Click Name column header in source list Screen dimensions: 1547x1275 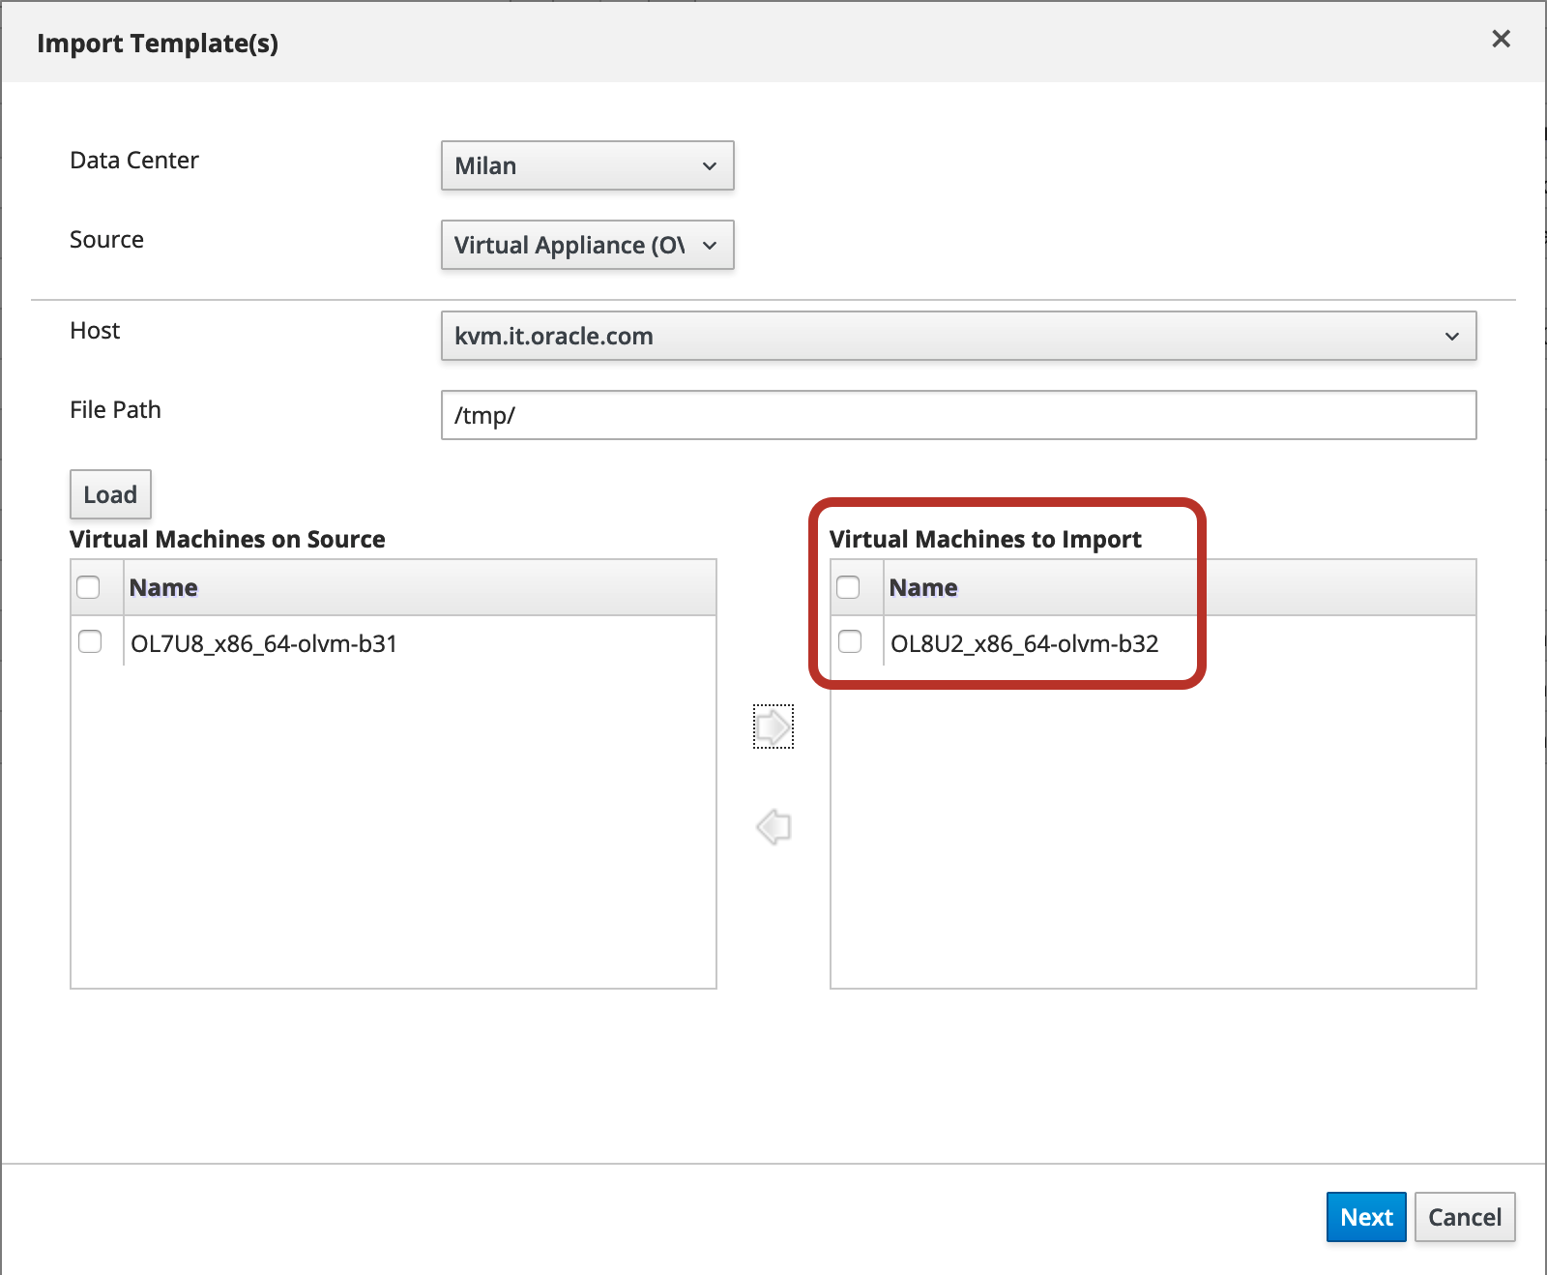(x=163, y=587)
